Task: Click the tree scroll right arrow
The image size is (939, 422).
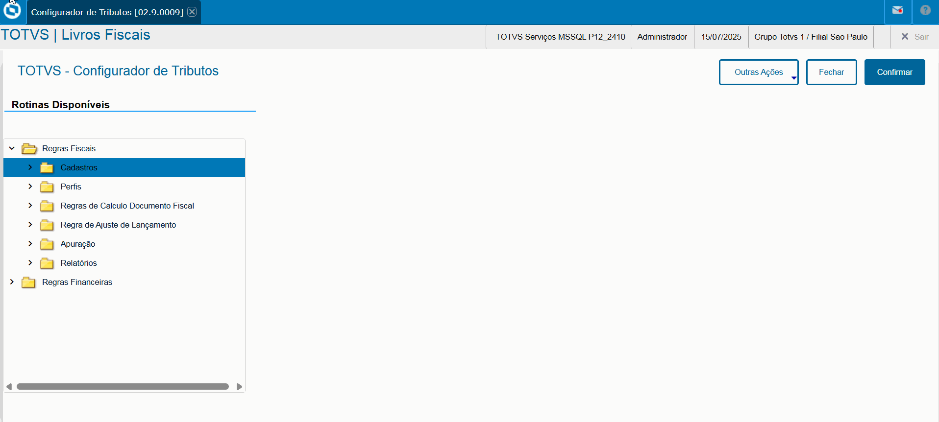Action: click(x=239, y=387)
